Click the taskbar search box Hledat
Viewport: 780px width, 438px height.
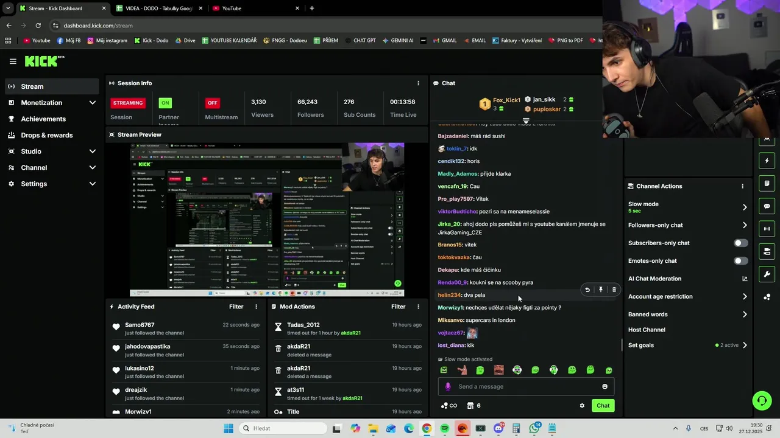(282, 428)
